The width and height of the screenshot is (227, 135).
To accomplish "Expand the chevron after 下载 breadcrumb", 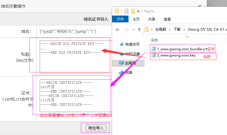I will pyautogui.click(x=184, y=29).
